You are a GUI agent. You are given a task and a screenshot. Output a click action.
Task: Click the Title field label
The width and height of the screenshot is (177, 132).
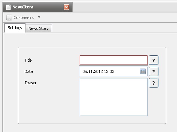pyautogui.click(x=28, y=60)
